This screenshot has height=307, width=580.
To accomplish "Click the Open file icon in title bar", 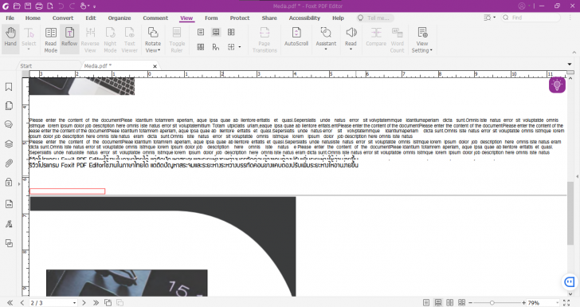I will point(17,6).
